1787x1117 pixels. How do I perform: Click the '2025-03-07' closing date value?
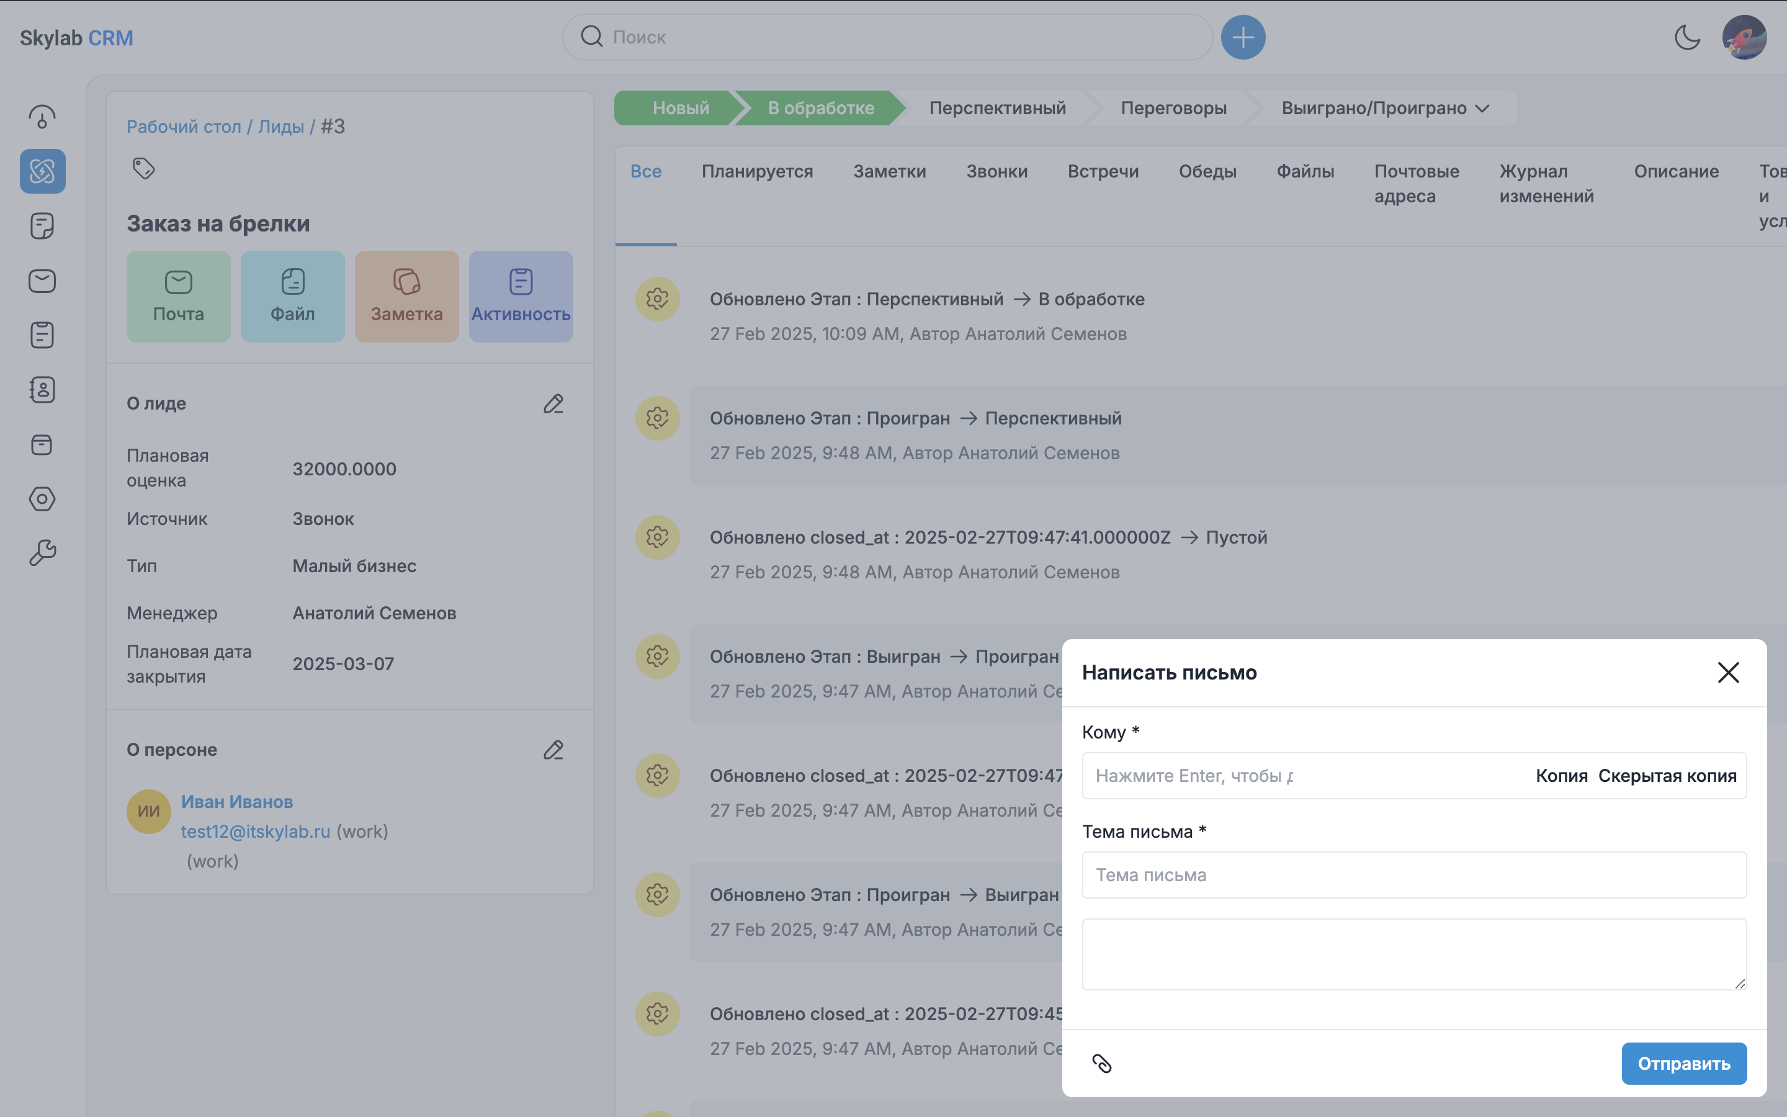343,664
